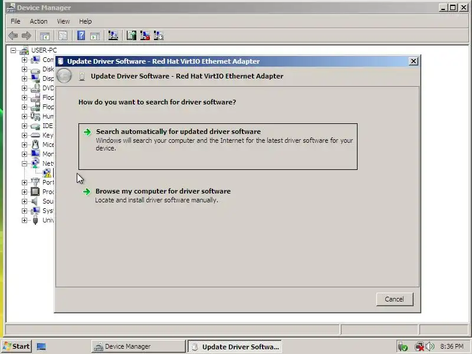Viewport: 472px width, 354px height.
Task: Click the green arrow beside Search automatically
Action: tap(87, 132)
